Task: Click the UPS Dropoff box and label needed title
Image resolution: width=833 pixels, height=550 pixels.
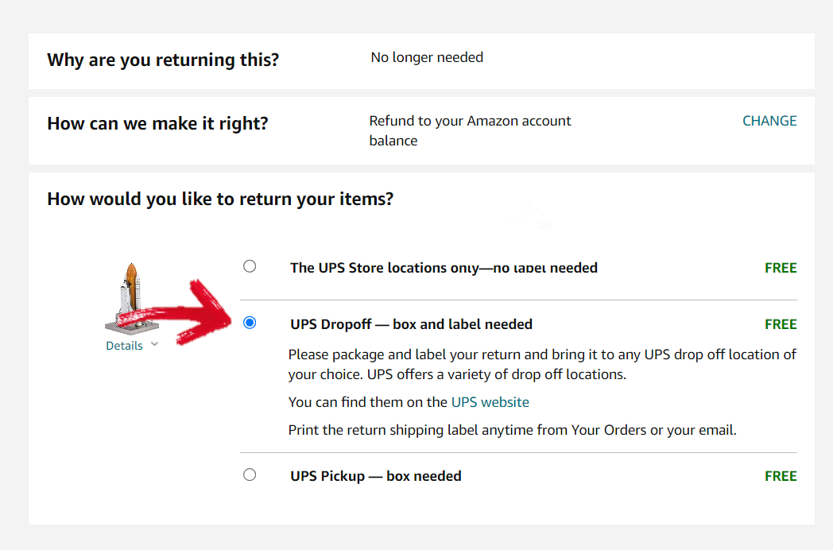Action: click(x=411, y=324)
